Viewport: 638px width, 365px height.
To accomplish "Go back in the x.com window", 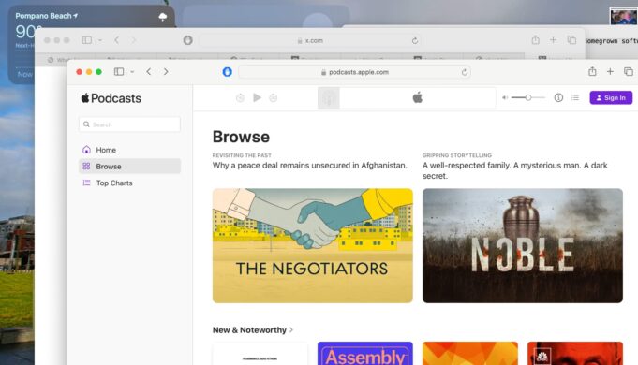I will point(117,40).
